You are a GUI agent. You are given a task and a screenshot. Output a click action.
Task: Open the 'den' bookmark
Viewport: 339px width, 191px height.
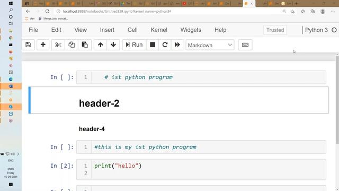[x=30, y=19]
